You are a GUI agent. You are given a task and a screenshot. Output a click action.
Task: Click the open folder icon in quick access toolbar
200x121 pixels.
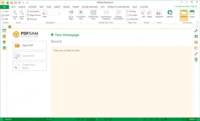(11, 3)
